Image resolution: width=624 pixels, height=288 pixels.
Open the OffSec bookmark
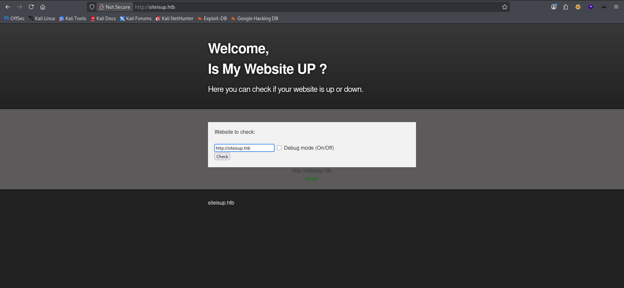click(x=14, y=19)
